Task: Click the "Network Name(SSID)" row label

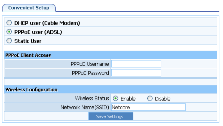Action: pos(85,107)
